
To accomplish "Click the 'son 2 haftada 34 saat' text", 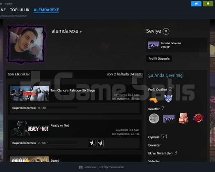I will click(x=124, y=74).
